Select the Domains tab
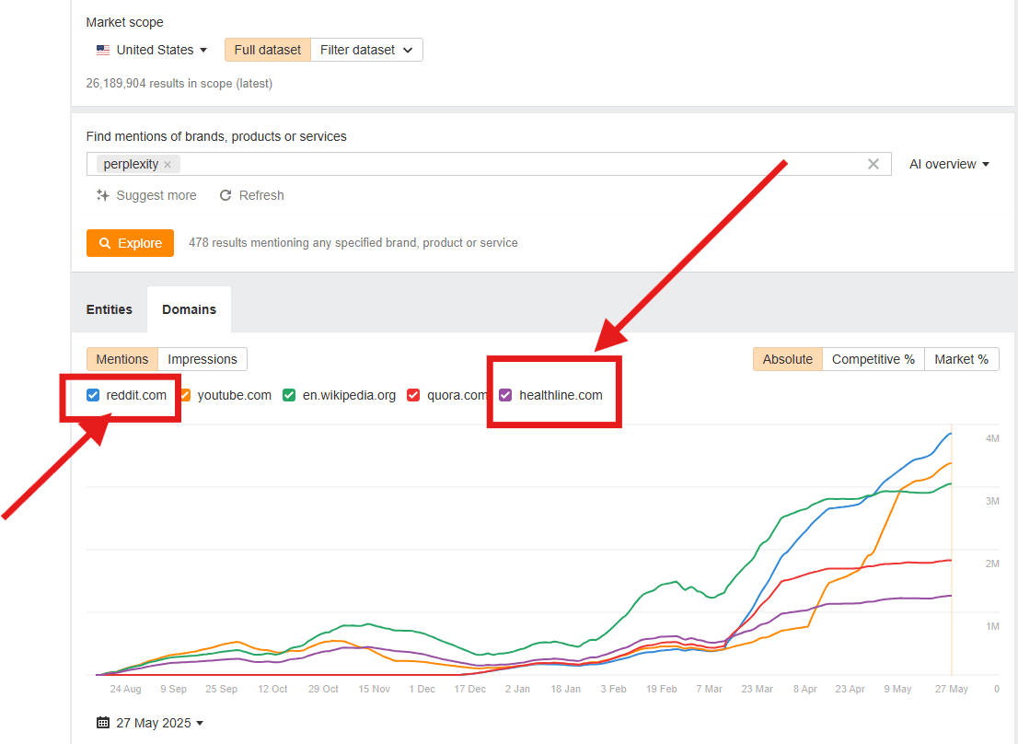 (x=189, y=309)
